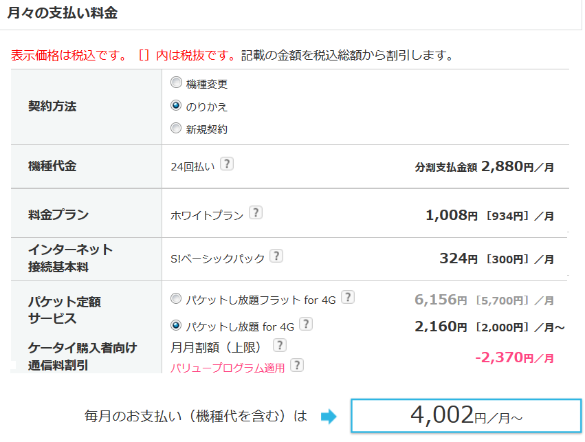This screenshot has width=585, height=442.
Task: Click the ホワイトプラン plan name
Action: [207, 215]
